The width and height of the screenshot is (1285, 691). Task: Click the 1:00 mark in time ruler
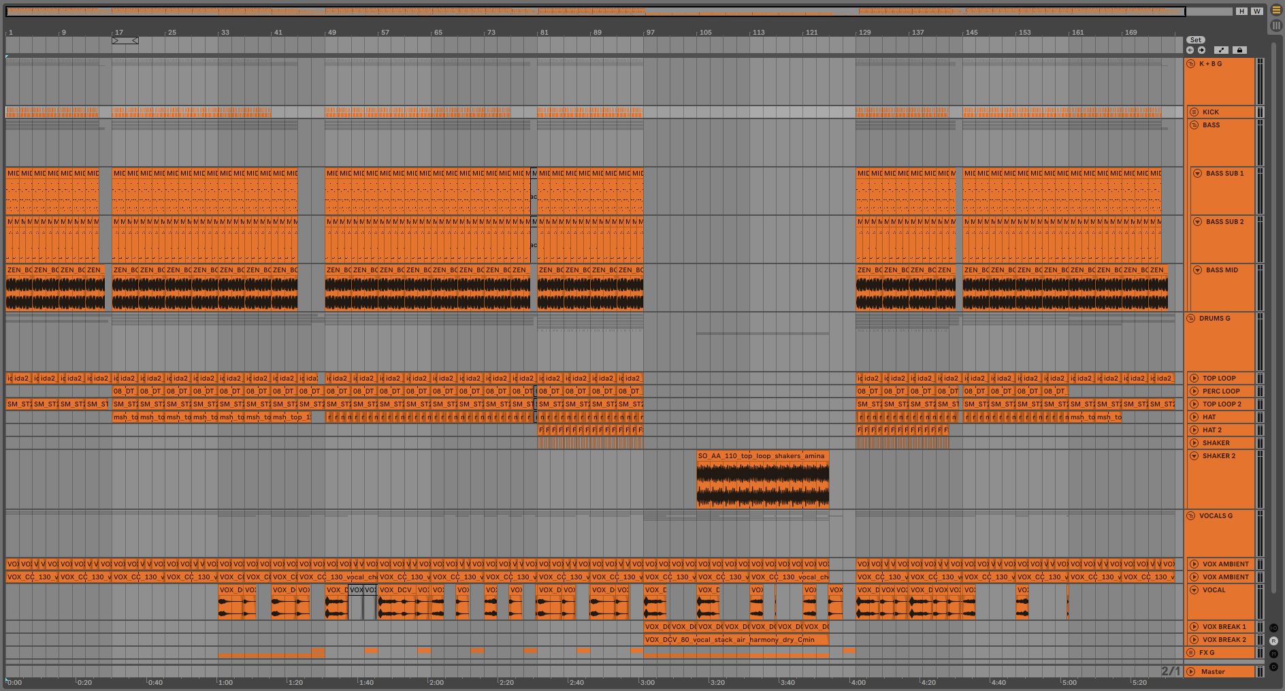pyautogui.click(x=224, y=682)
